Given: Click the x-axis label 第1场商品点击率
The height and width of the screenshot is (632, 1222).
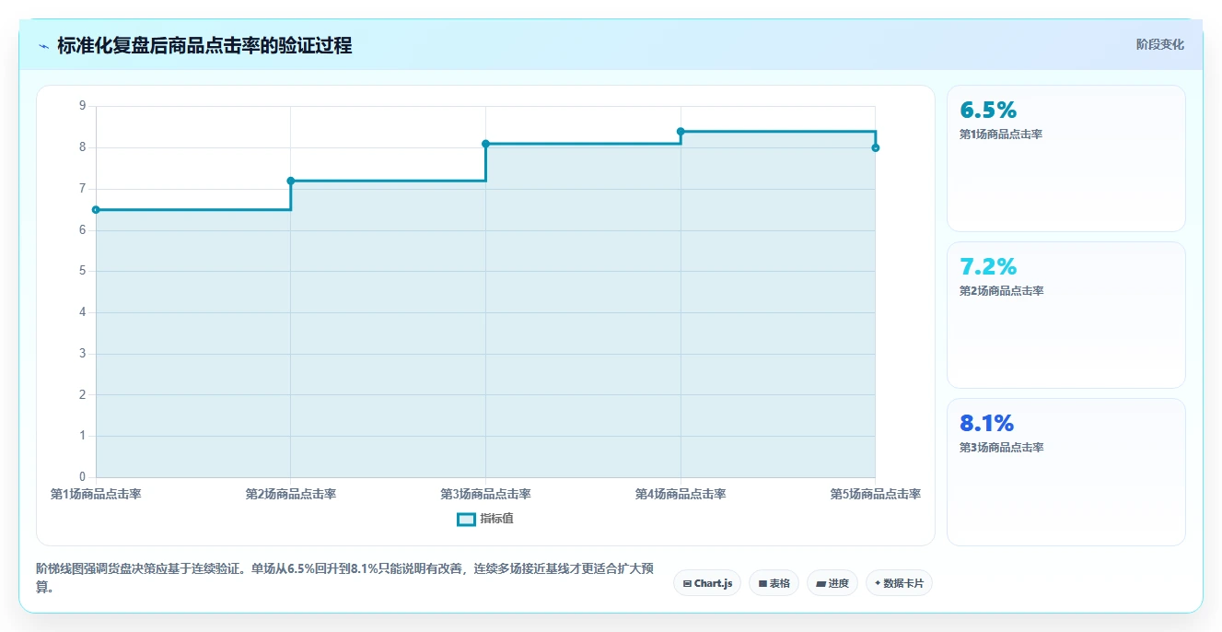Looking at the screenshot, I should pyautogui.click(x=96, y=495).
